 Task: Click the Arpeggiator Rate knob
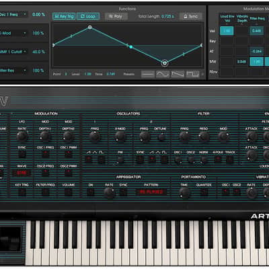[109, 193]
